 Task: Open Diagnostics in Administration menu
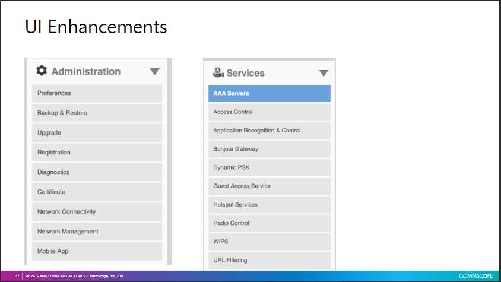[97, 172]
